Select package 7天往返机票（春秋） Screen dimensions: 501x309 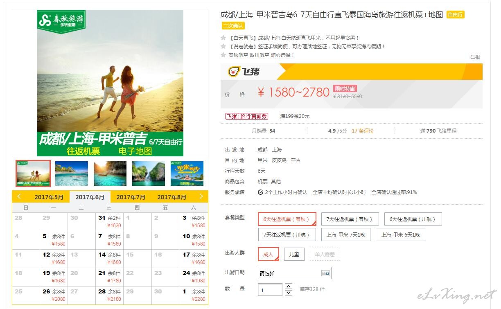[350, 219]
